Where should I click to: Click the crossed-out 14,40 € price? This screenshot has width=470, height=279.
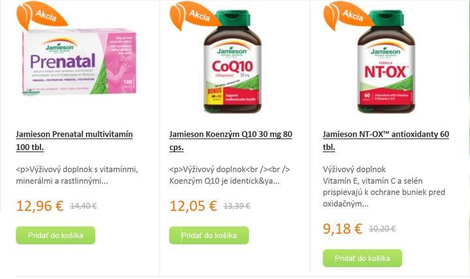point(84,206)
